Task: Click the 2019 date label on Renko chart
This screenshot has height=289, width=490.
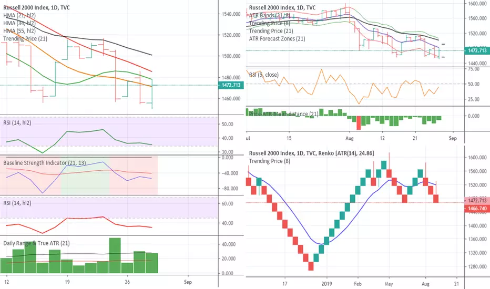Action: [327, 284]
